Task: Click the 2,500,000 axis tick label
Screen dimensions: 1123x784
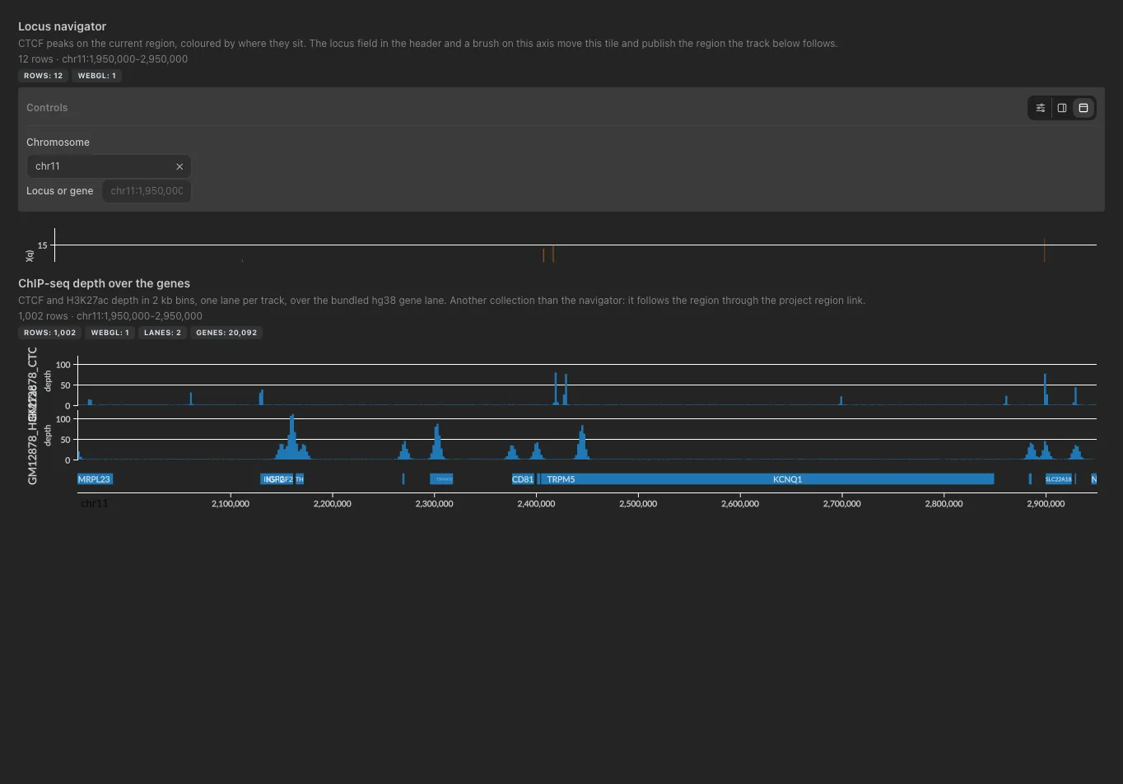Action: point(638,504)
